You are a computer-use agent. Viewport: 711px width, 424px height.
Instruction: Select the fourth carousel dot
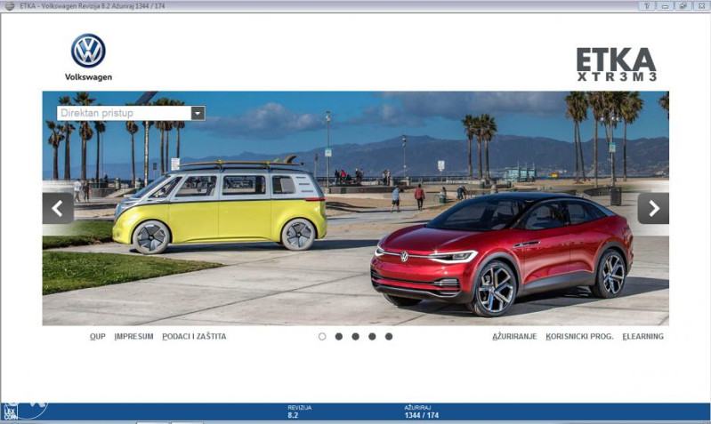372,337
